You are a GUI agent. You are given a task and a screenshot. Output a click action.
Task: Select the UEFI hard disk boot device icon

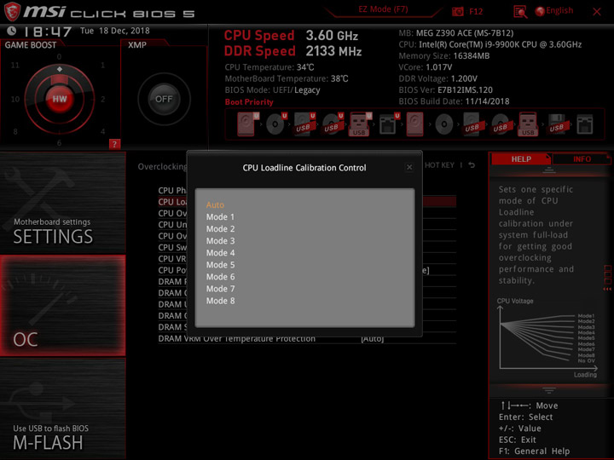(x=247, y=124)
